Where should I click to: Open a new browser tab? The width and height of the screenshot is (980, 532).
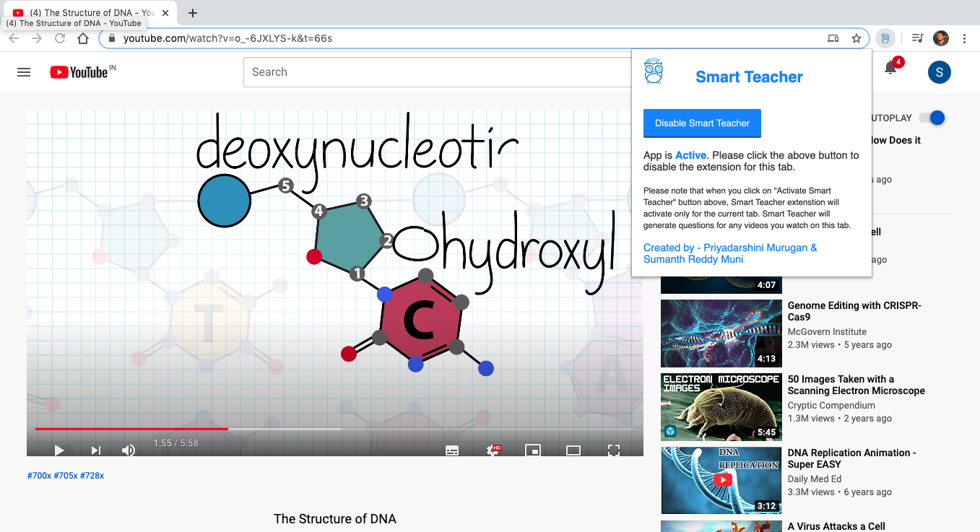(193, 13)
